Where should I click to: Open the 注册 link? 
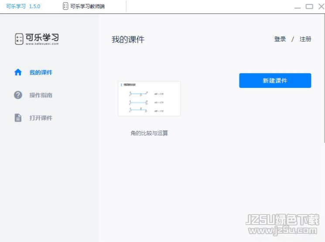(x=305, y=39)
